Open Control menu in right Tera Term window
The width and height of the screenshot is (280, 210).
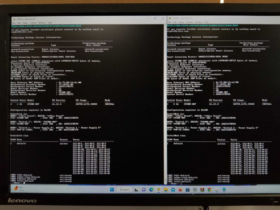(189, 22)
